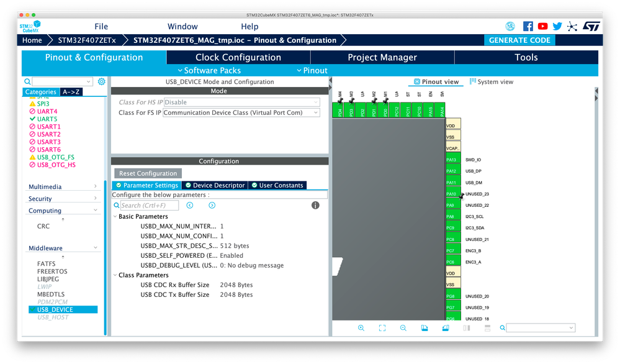Click the GENERATE CODE button
The image size is (620, 364).
tap(519, 40)
